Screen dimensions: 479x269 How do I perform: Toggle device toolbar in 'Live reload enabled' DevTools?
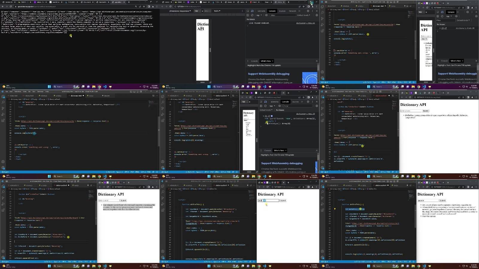coord(252,11)
